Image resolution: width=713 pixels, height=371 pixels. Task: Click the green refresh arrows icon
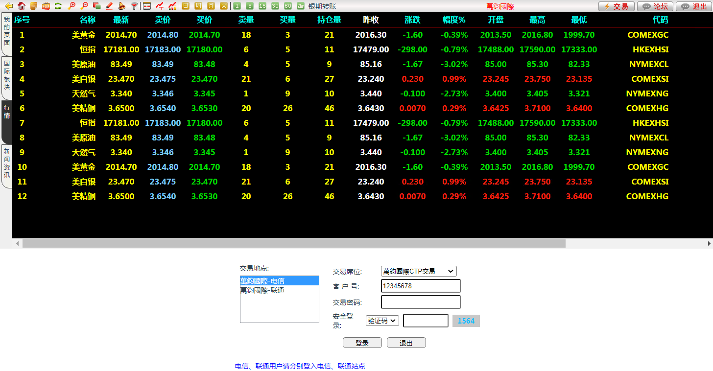[x=58, y=6]
